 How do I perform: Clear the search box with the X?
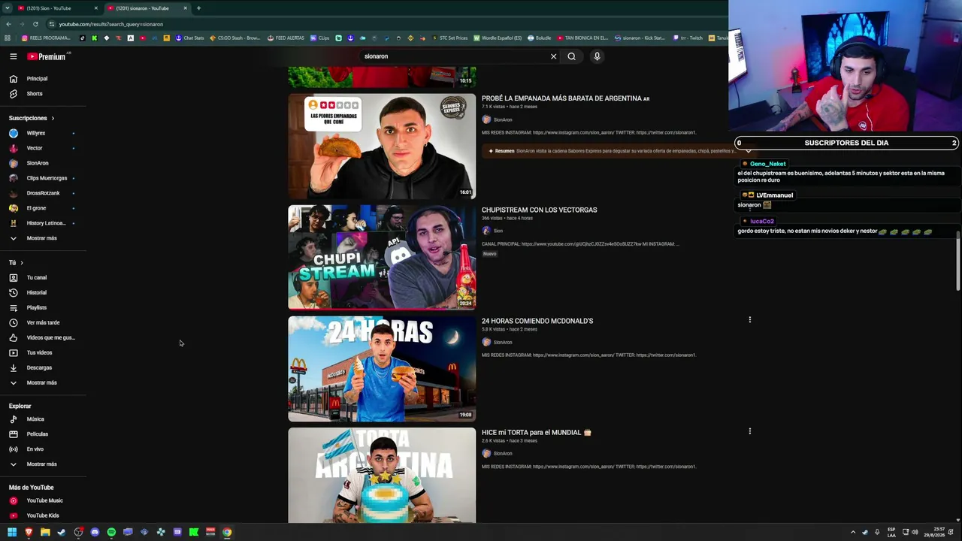pos(554,56)
